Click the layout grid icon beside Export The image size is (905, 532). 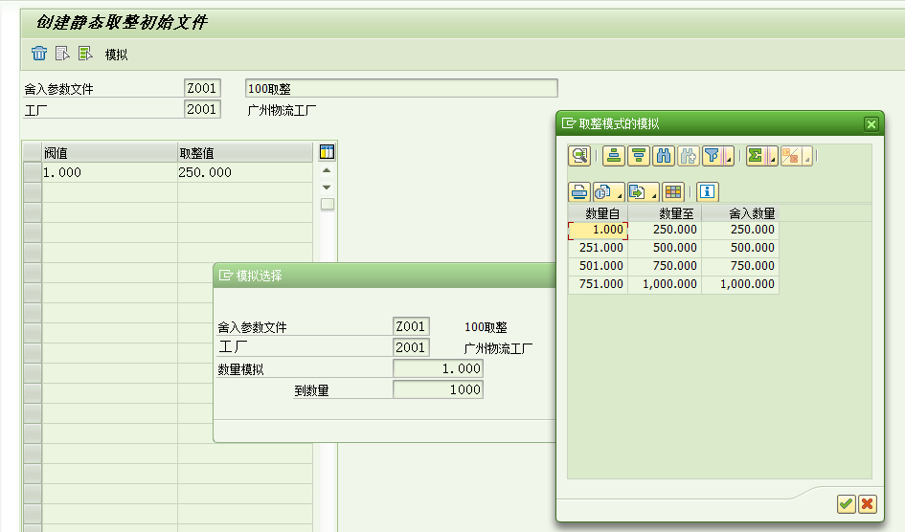point(673,191)
